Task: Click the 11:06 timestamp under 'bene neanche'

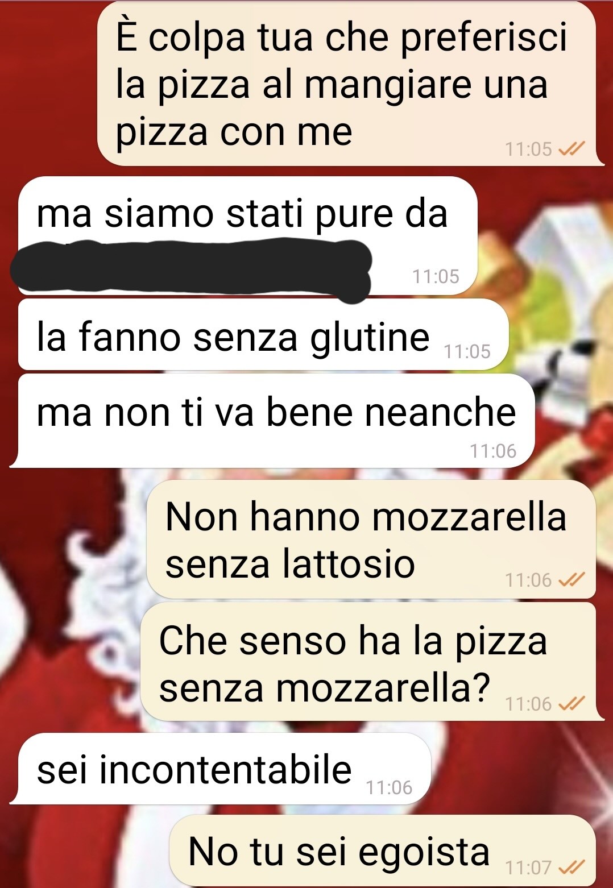Action: click(493, 451)
